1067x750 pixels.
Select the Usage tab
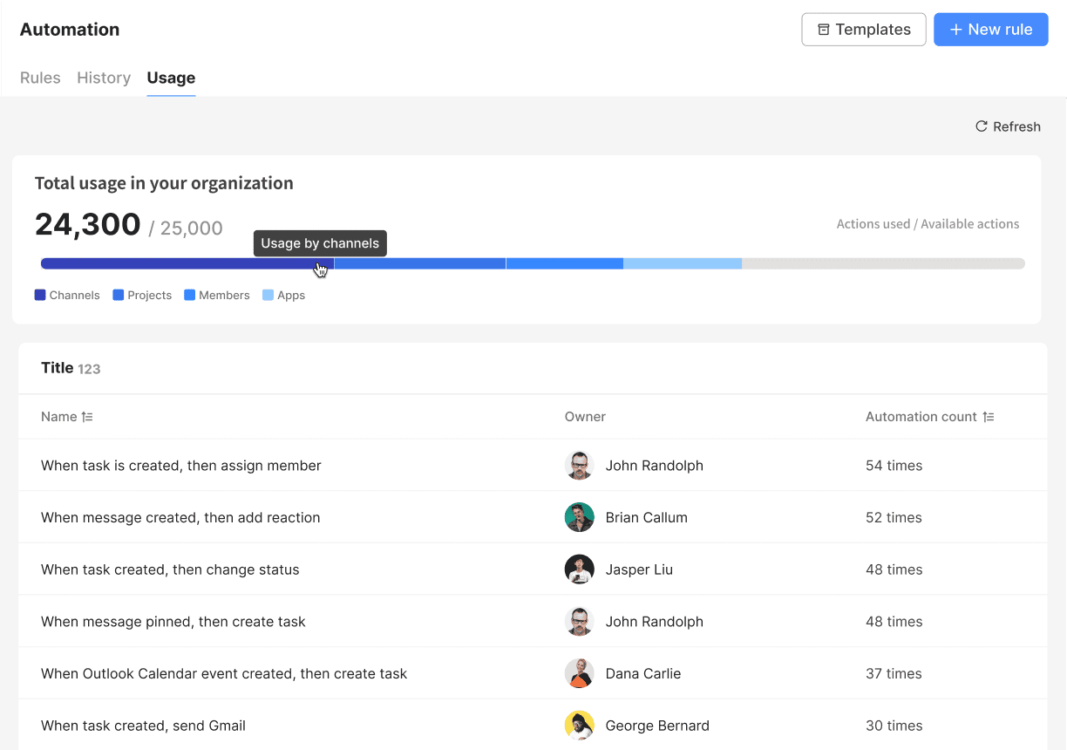[x=171, y=78]
